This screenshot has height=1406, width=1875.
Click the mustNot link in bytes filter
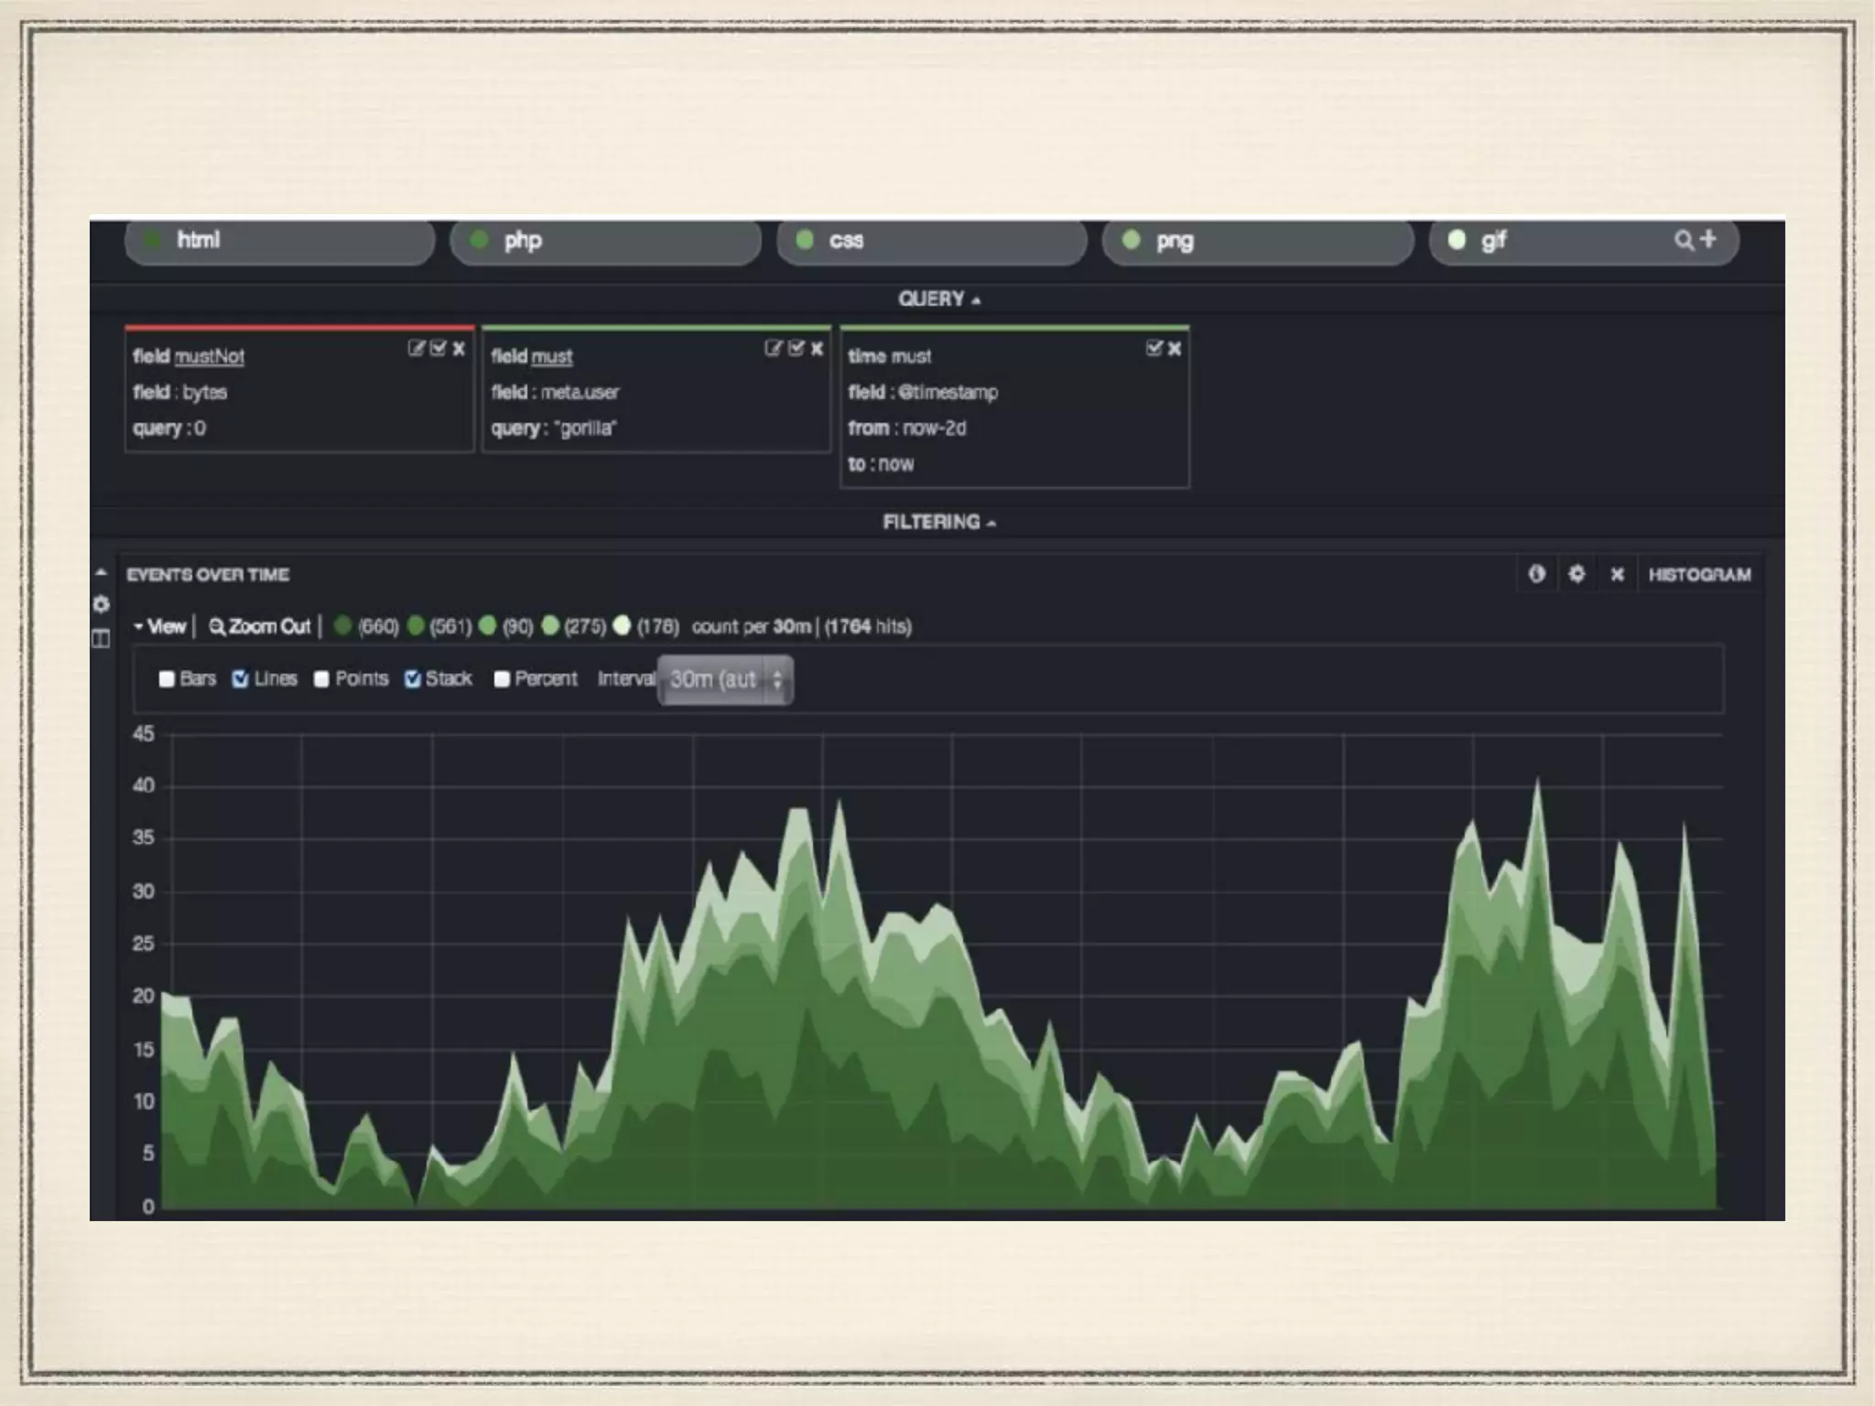pyautogui.click(x=210, y=357)
